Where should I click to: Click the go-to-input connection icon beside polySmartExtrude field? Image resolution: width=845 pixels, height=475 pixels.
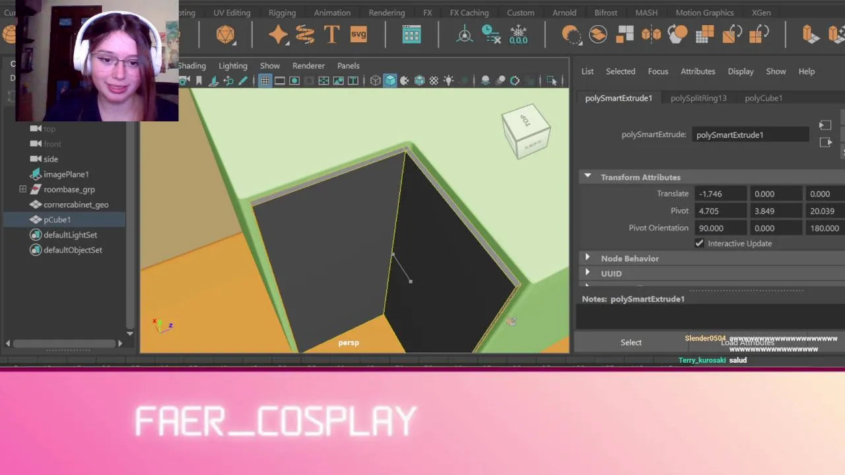[x=825, y=125]
